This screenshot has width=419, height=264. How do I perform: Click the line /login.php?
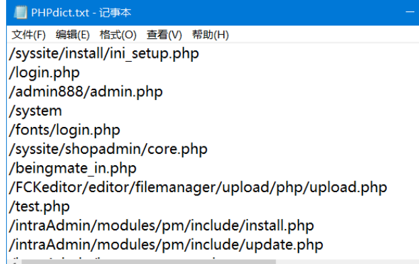44,73
